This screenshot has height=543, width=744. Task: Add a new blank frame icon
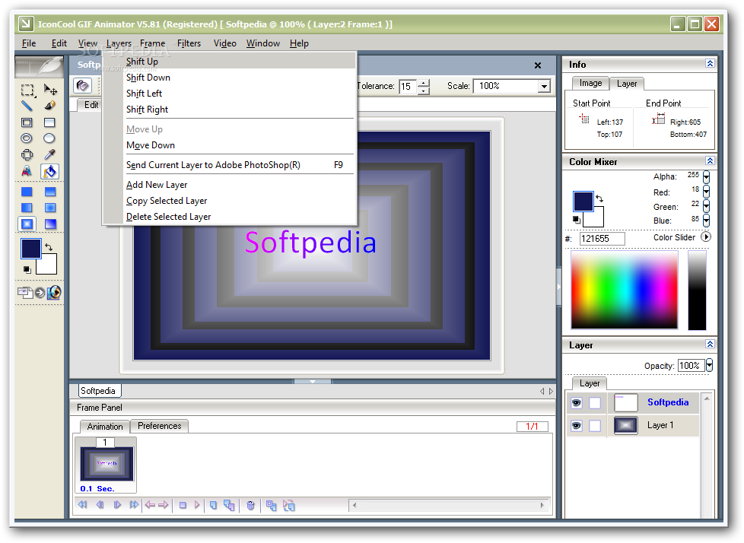214,505
